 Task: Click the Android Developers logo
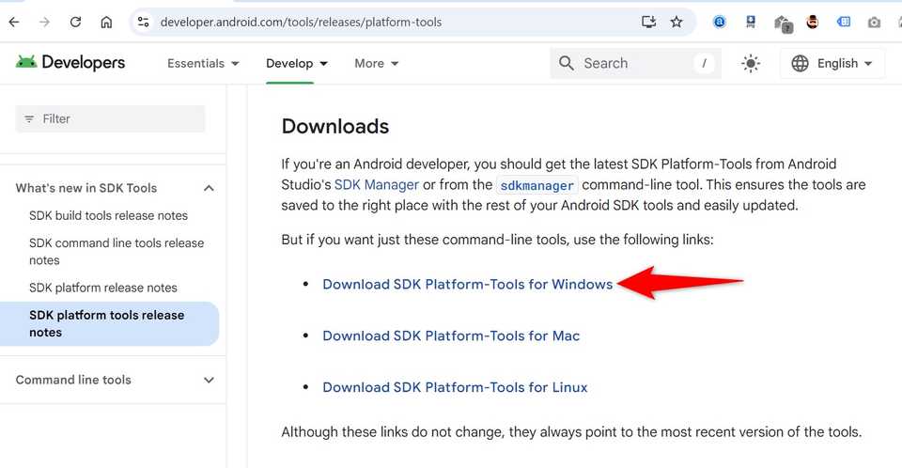coord(70,63)
